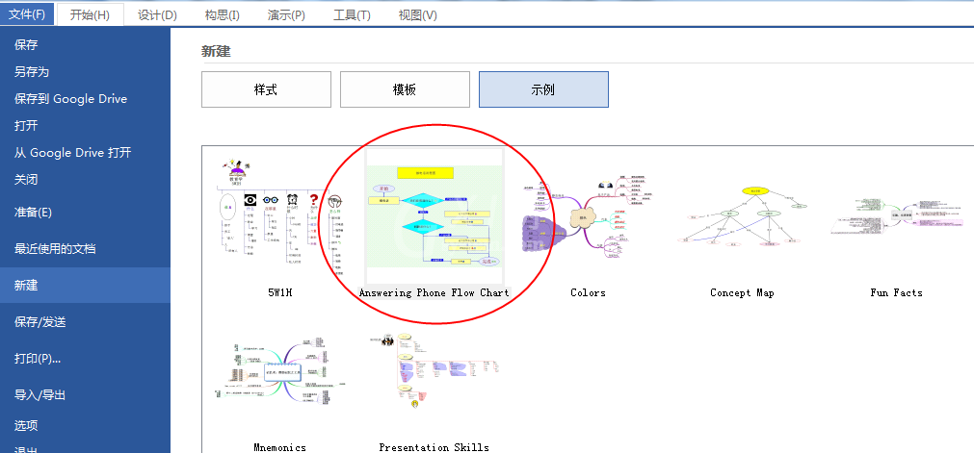This screenshot has width=974, height=453.
Task: Select the Concept Map example thumbnail
Action: pyautogui.click(x=743, y=216)
